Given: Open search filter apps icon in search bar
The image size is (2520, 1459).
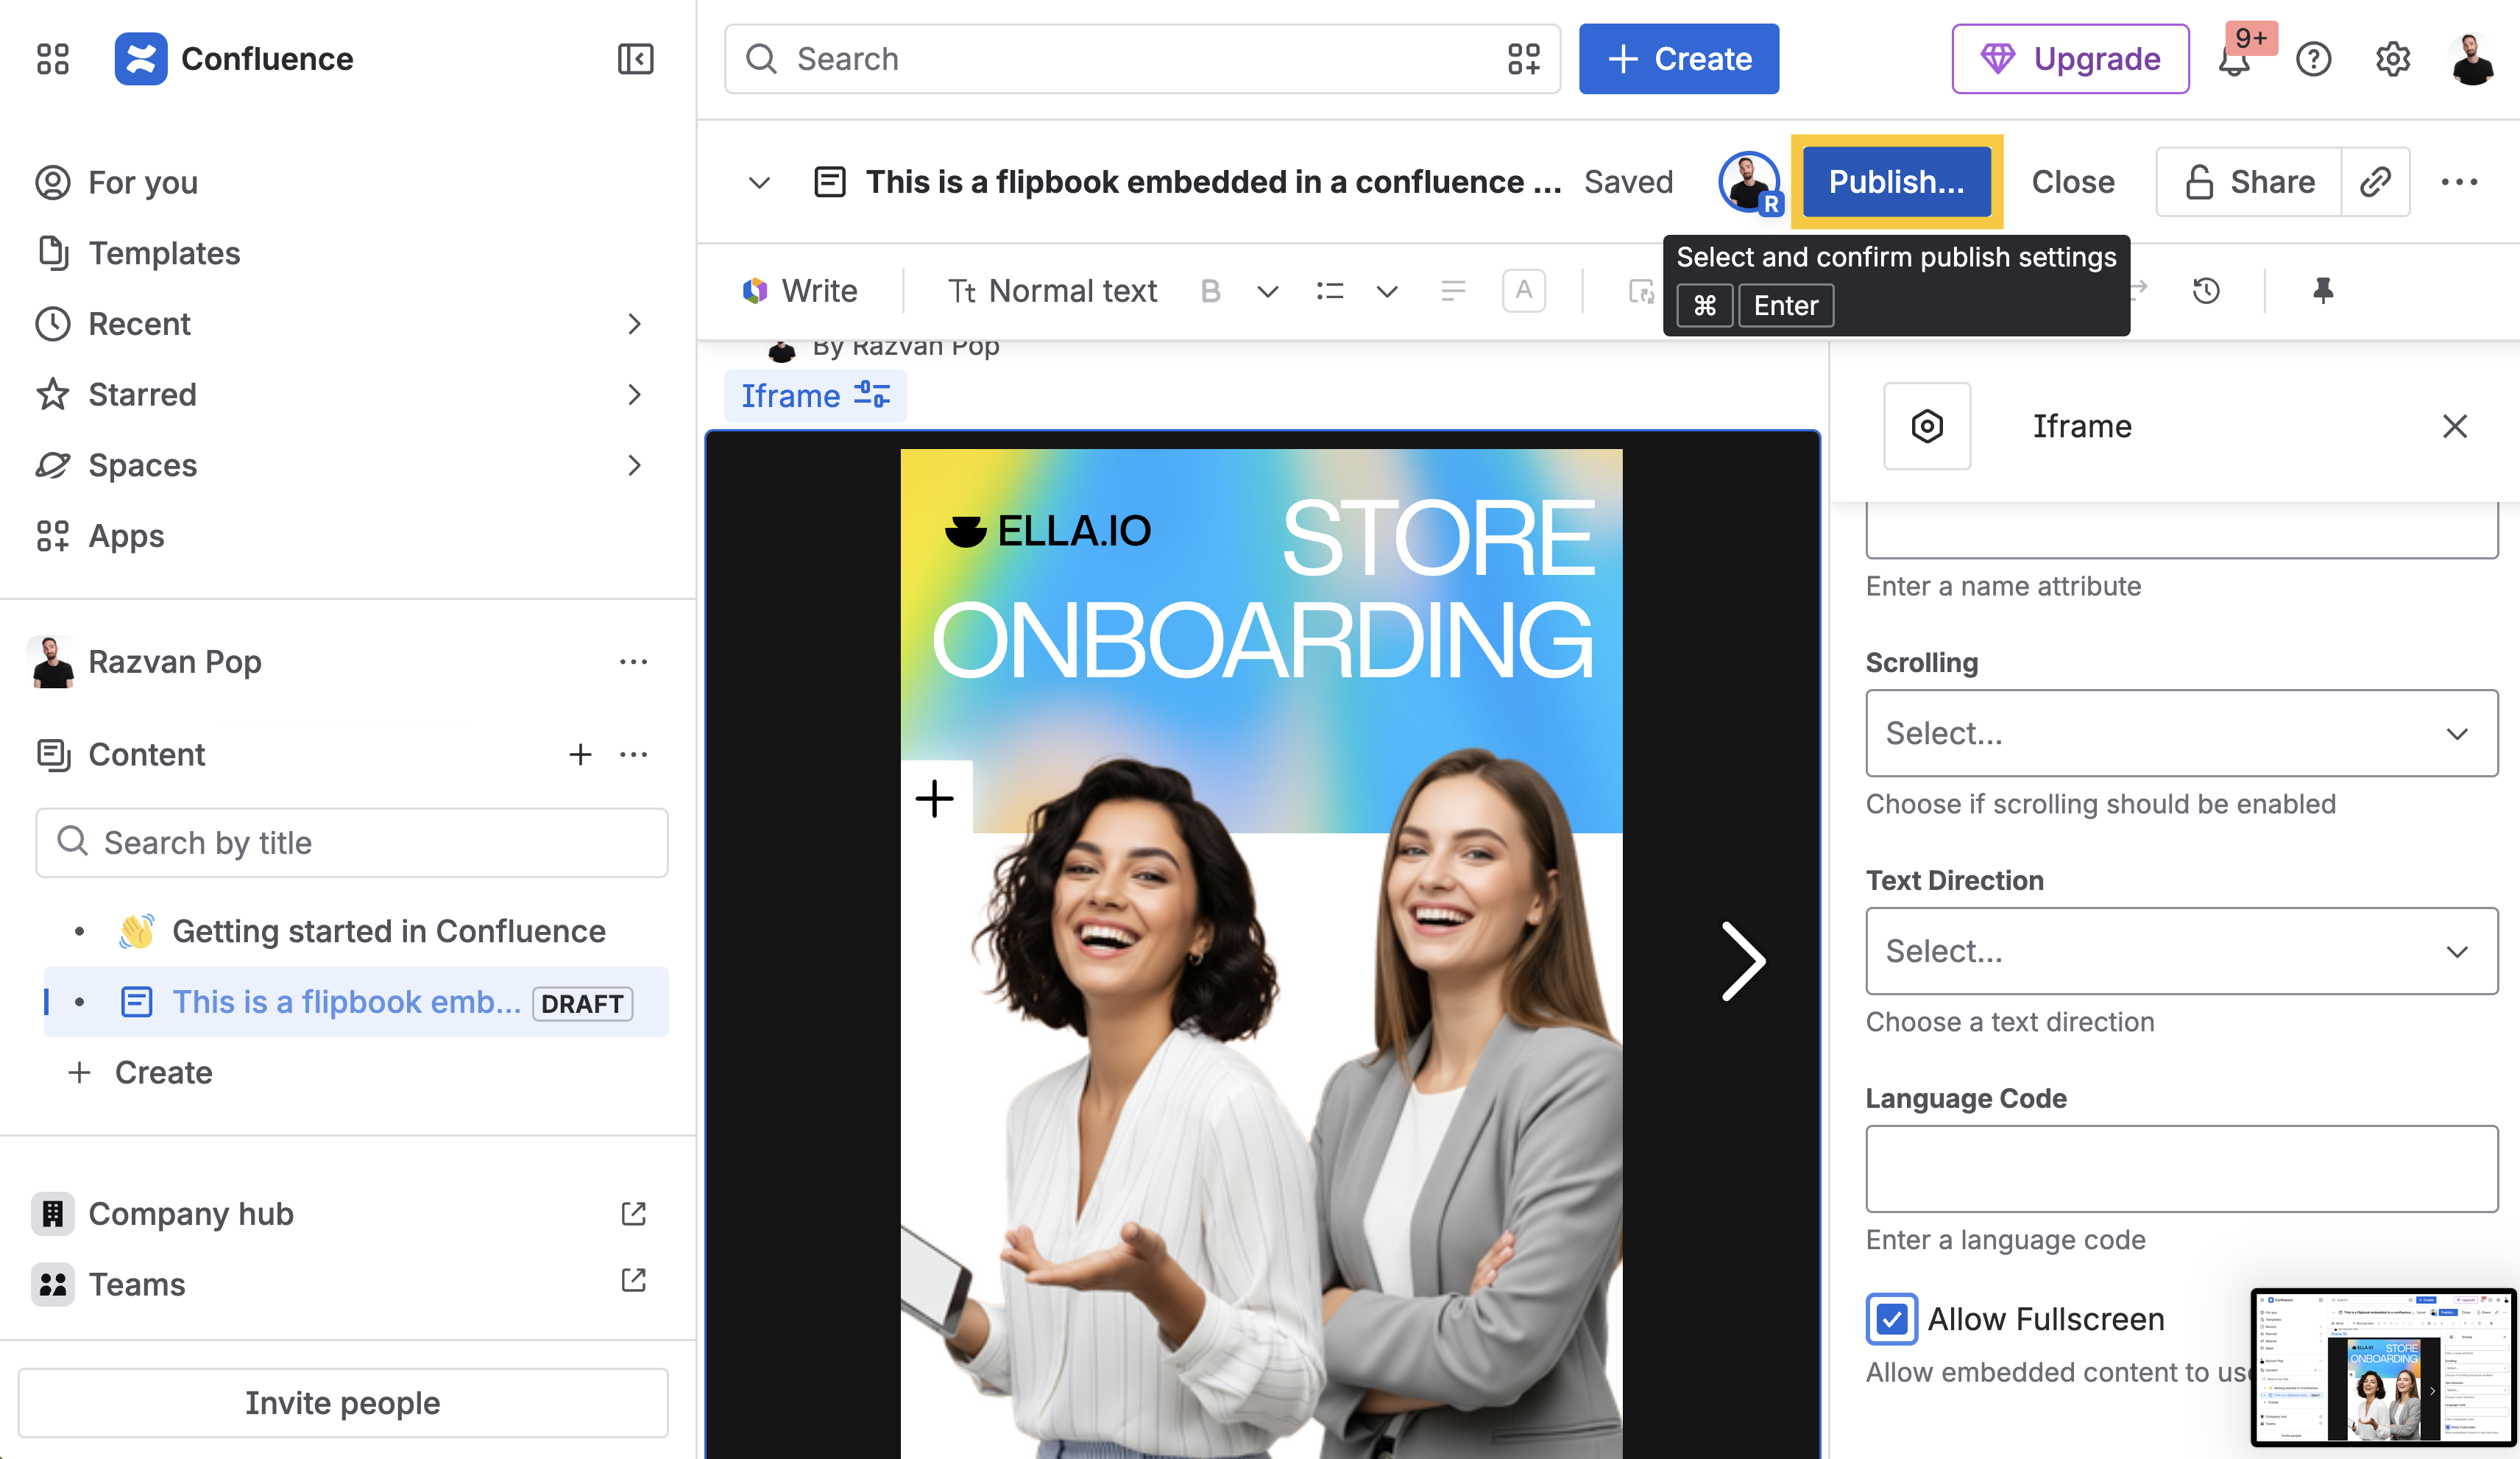Looking at the screenshot, I should click(x=1523, y=59).
